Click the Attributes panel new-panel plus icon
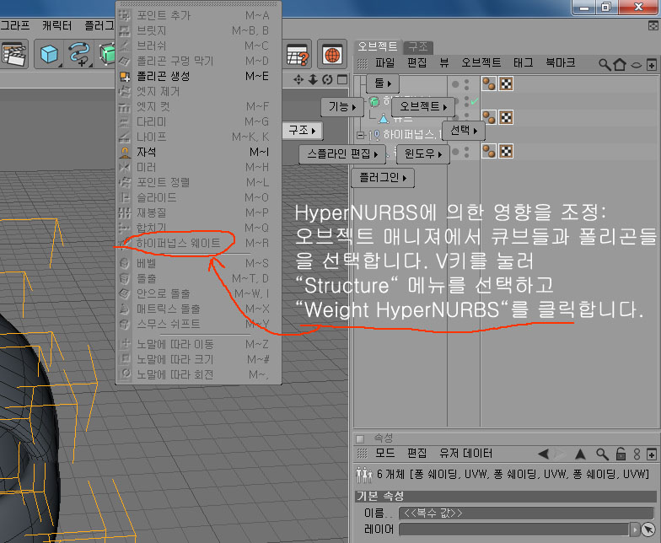661x543 pixels. tap(651, 454)
